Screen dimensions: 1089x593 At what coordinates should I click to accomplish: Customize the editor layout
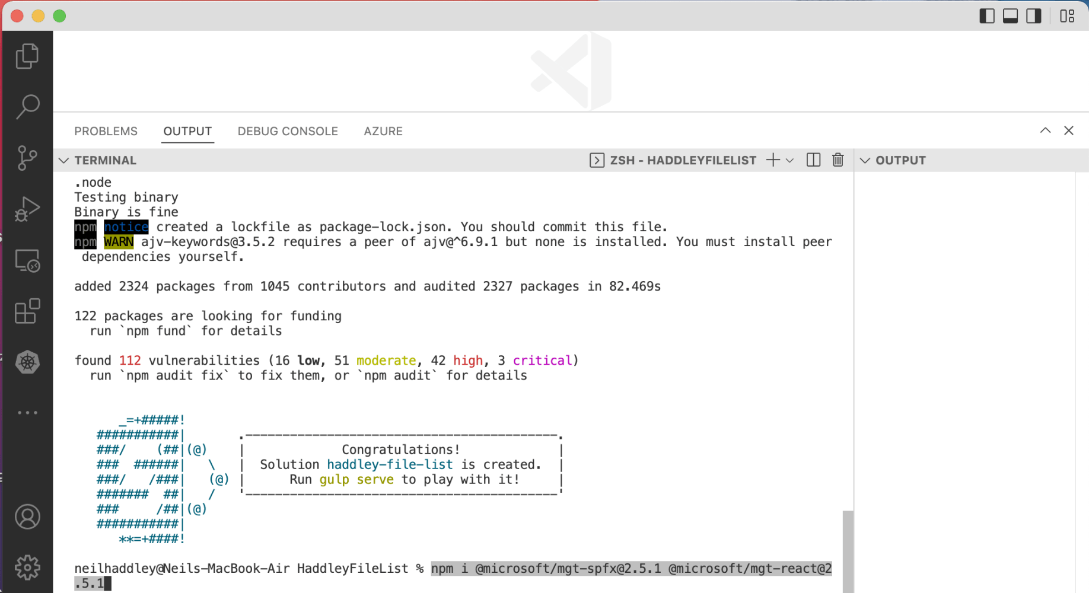[x=1067, y=16]
